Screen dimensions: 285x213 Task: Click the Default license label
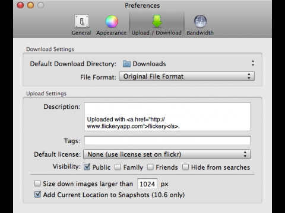tap(57, 154)
